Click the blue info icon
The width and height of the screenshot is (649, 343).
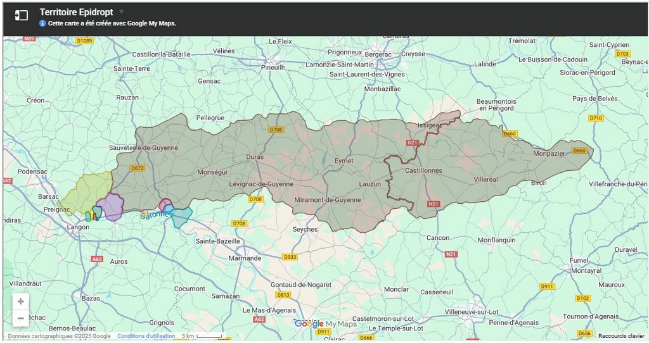42,23
